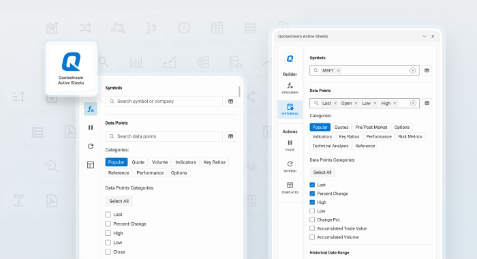This screenshot has width=477, height=259.
Task: Select Options category in left panel
Action: pos(179,173)
